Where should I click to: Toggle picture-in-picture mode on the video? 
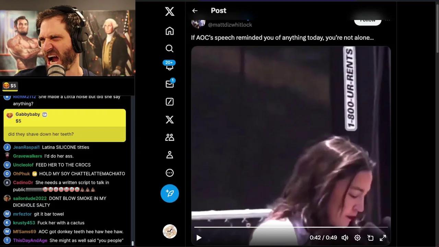(370, 238)
